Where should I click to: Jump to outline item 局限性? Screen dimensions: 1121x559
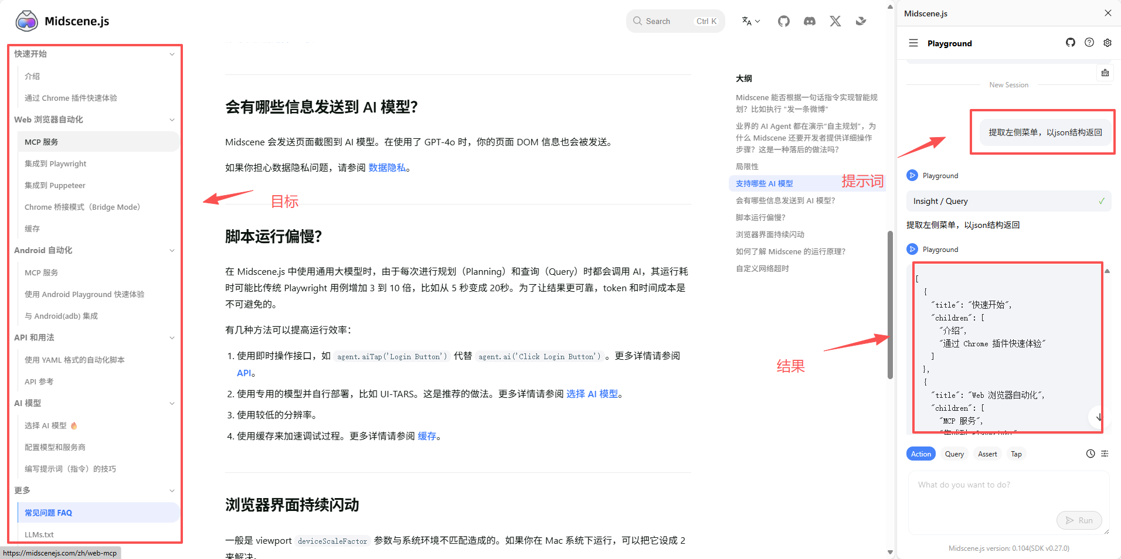click(x=747, y=166)
